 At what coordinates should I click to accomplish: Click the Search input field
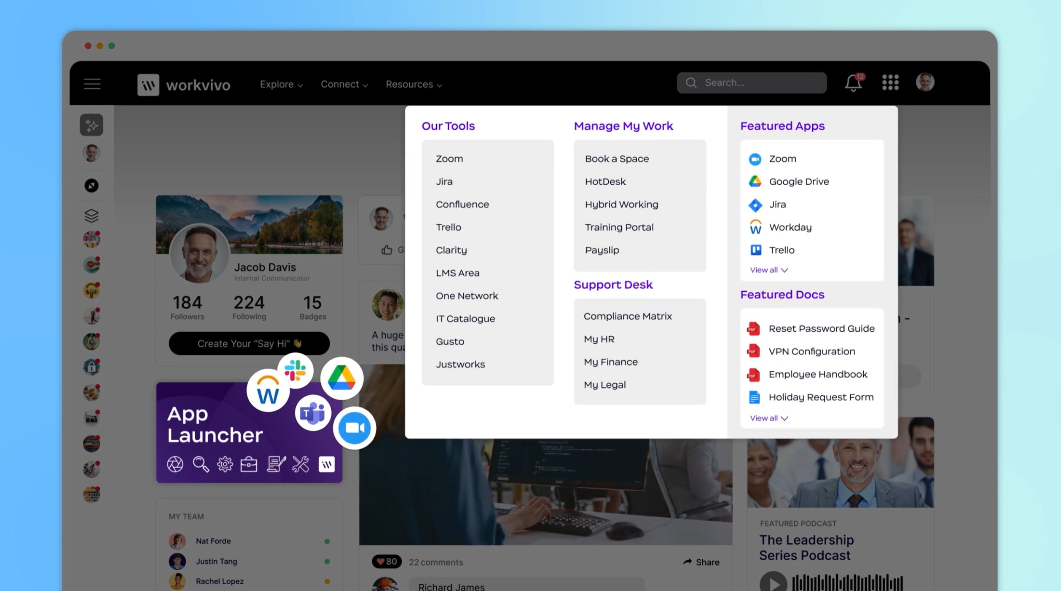tap(752, 83)
